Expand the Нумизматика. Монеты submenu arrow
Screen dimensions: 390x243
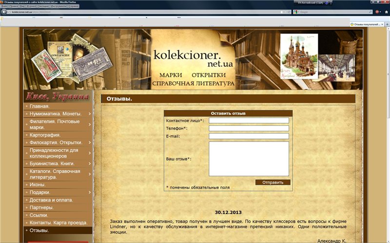[x=90, y=114]
